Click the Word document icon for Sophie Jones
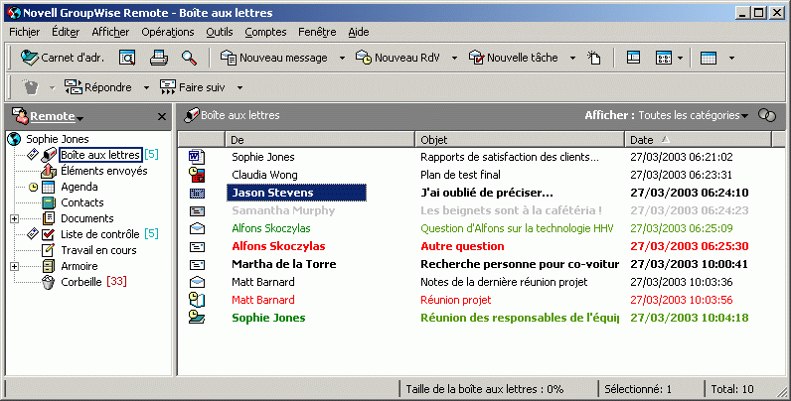 197,157
